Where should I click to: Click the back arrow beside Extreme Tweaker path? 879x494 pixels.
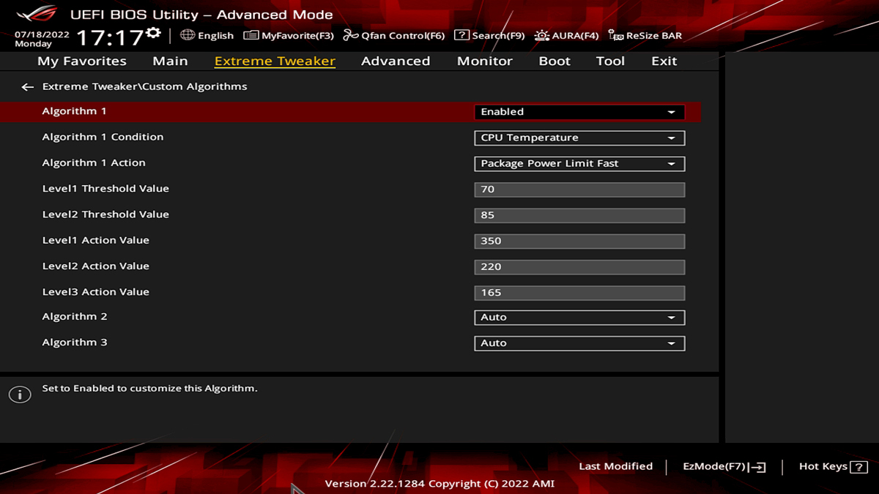(x=28, y=87)
